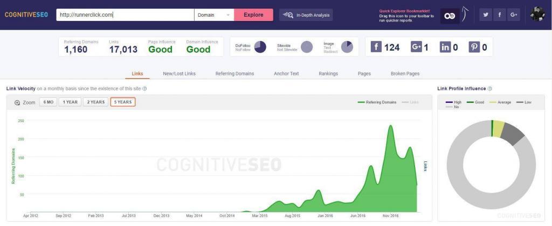Click the Nov 2016 peak of the chart

point(390,125)
